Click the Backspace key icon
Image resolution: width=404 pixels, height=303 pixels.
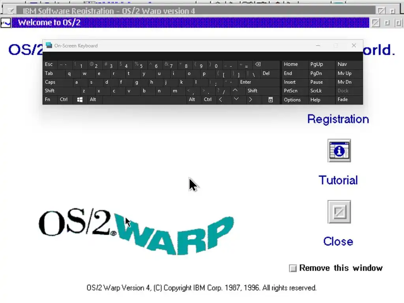(x=267, y=64)
